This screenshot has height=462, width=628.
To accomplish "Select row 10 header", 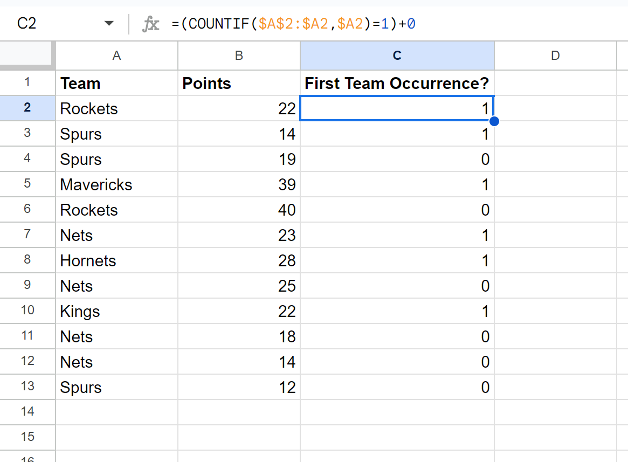I will [27, 311].
